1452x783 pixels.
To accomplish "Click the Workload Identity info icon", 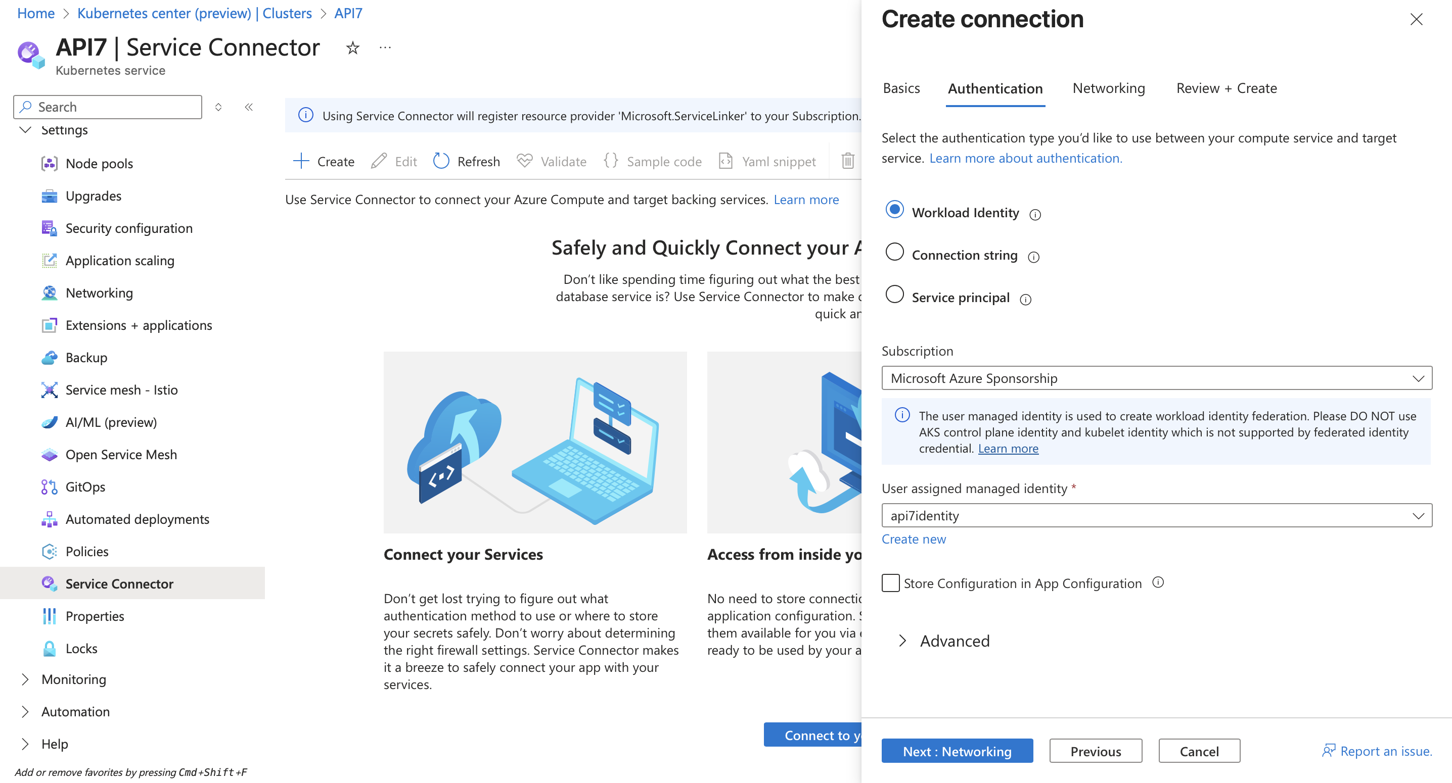I will (1036, 214).
